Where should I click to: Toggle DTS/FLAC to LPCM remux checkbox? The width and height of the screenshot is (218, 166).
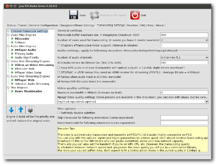click(x=59, y=72)
